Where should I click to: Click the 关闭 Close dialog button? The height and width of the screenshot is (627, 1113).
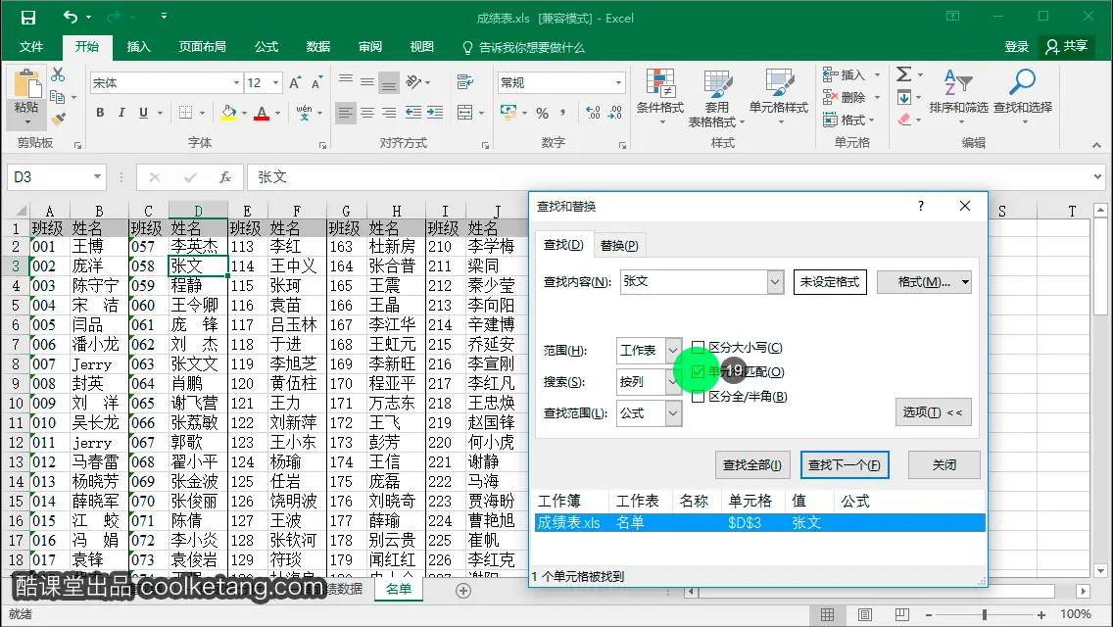[x=944, y=465]
